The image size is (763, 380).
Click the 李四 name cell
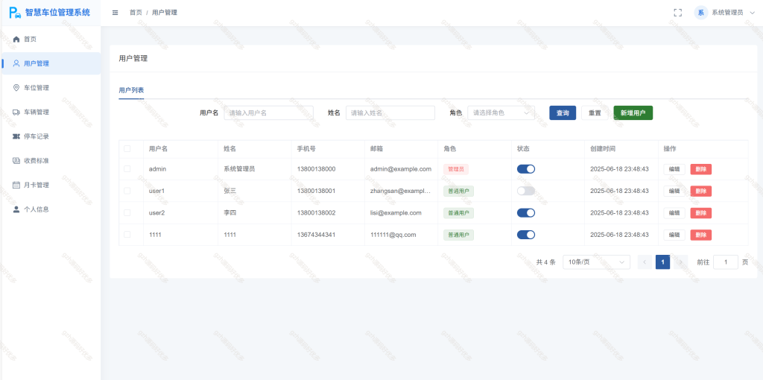click(229, 213)
